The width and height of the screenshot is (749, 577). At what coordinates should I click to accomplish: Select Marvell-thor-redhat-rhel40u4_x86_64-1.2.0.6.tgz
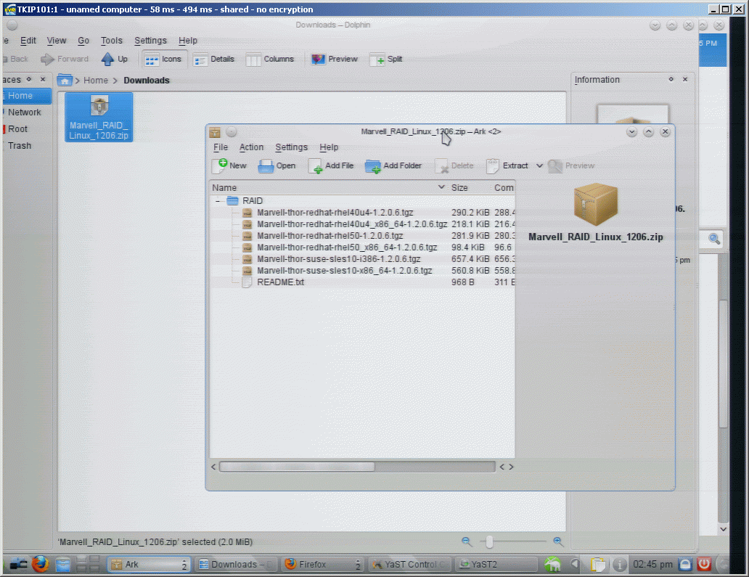362,224
